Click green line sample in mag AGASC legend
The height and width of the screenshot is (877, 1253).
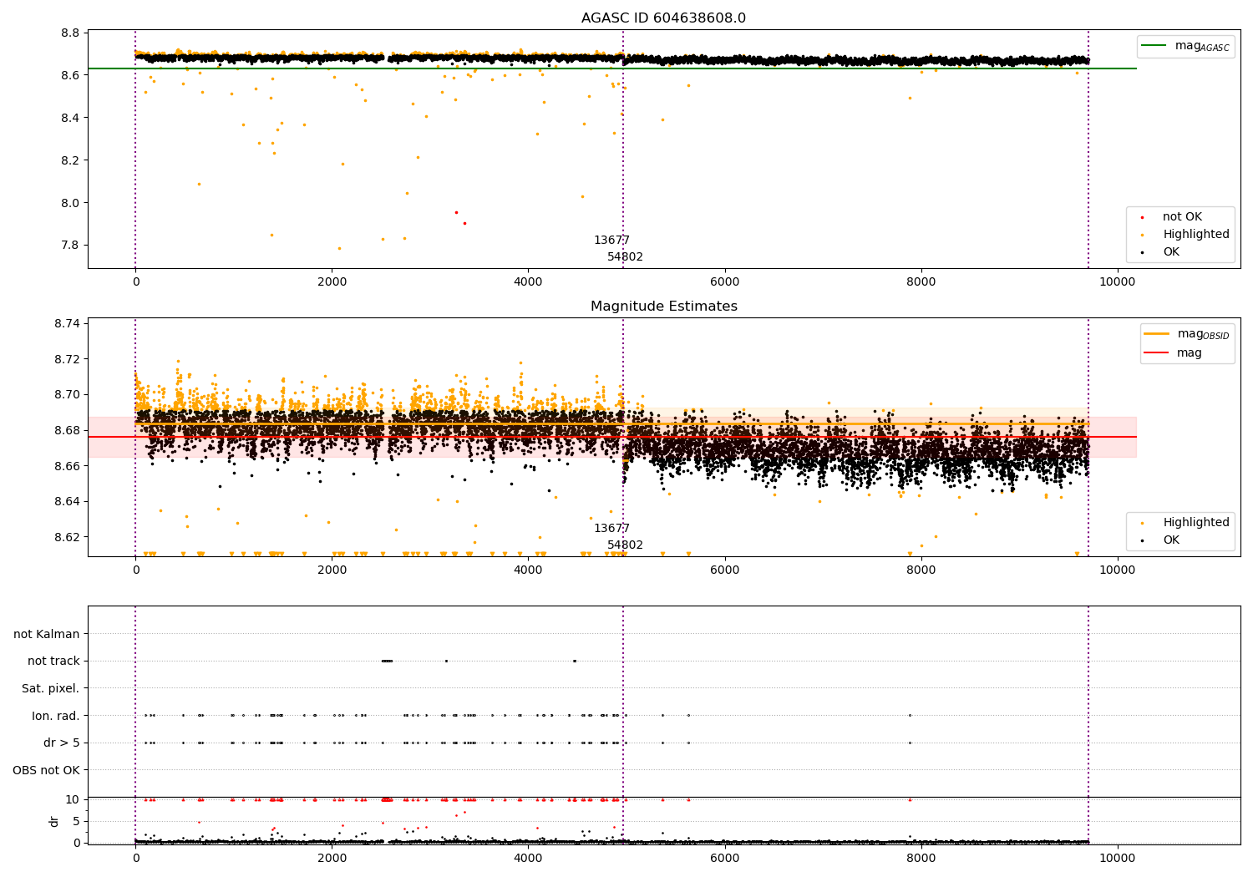pos(1155,46)
